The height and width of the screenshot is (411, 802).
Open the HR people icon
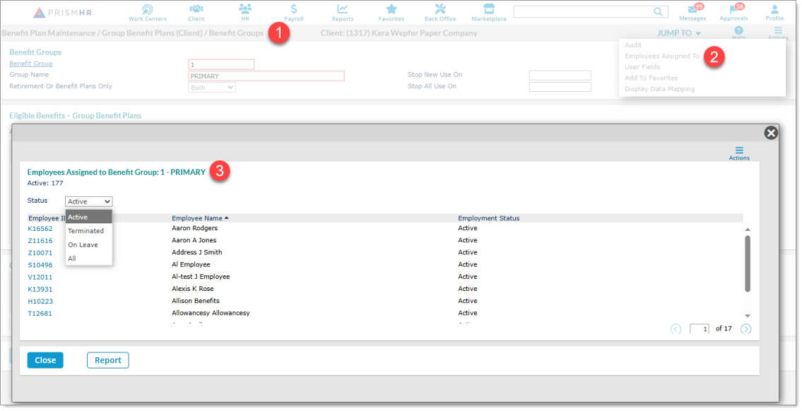coord(245,10)
